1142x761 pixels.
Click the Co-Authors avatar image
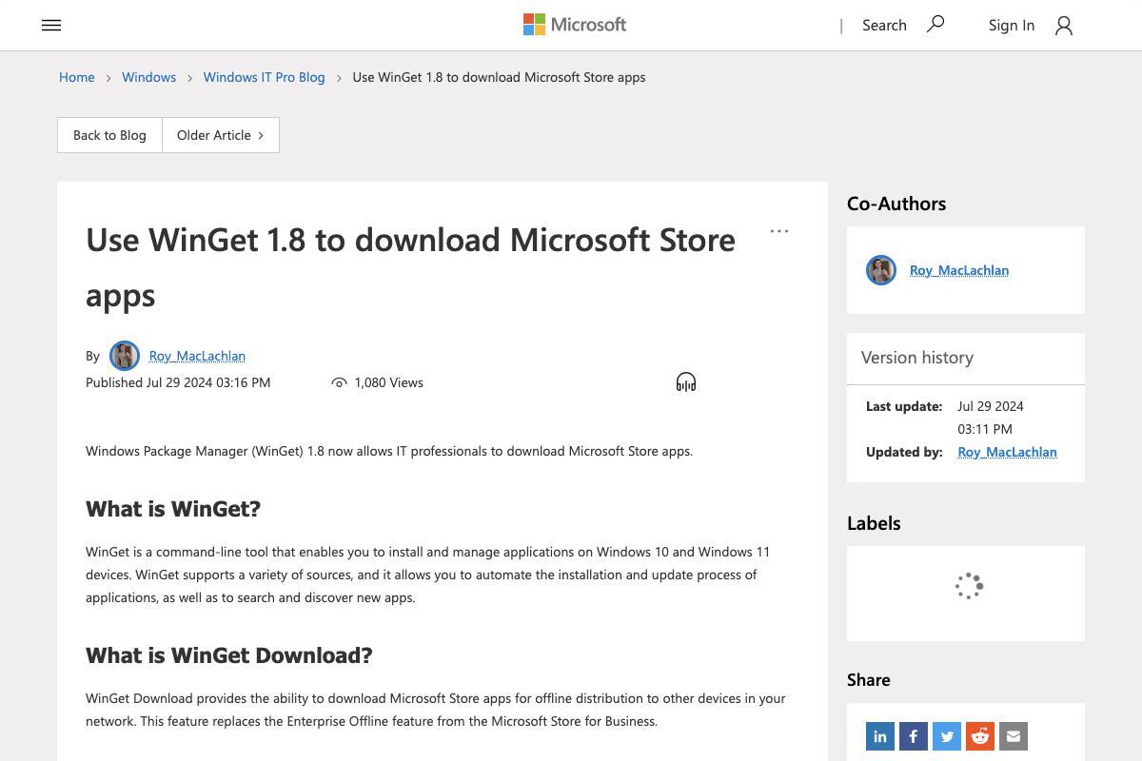click(x=881, y=270)
